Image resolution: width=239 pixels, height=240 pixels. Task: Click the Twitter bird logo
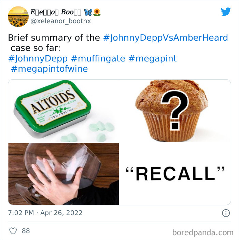226,12
